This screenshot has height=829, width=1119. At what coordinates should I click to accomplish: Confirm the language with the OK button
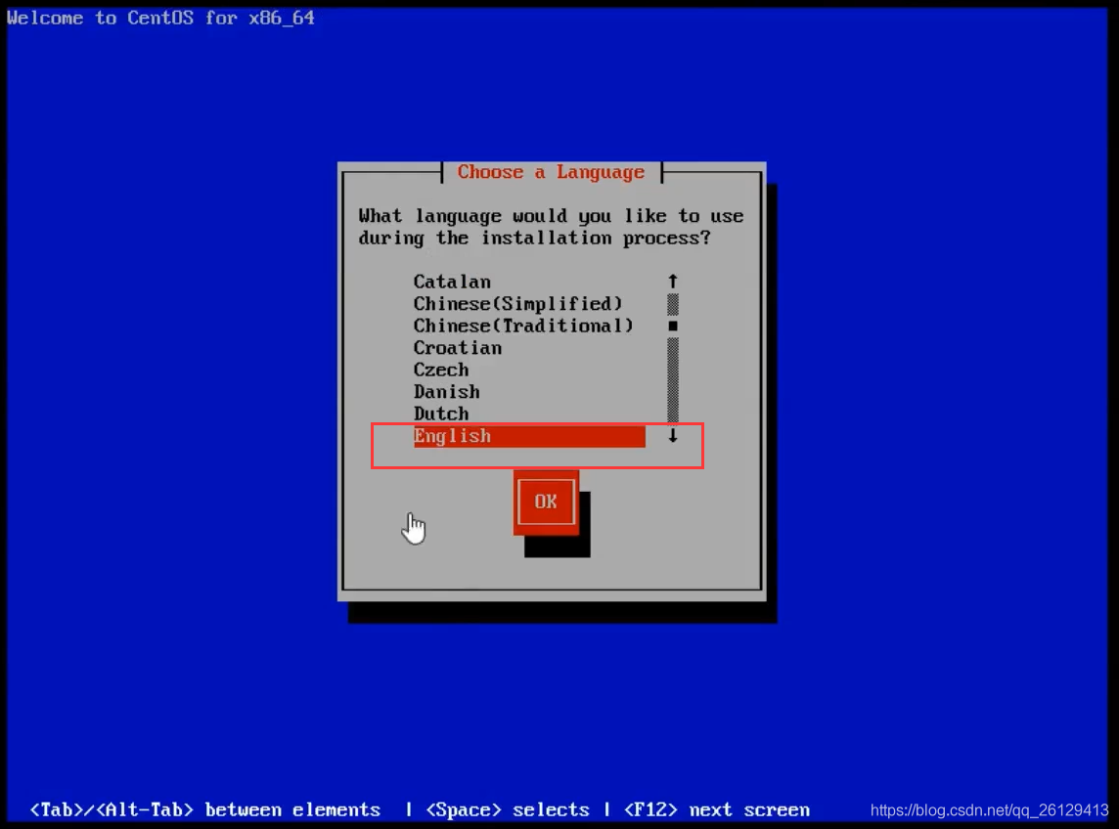pos(546,502)
